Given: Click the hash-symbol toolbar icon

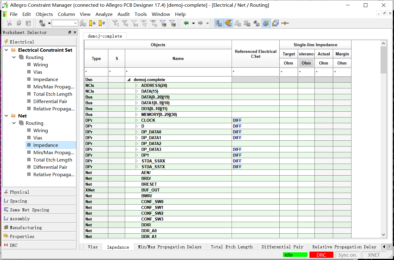Looking at the screenshot, I should pos(257,23).
